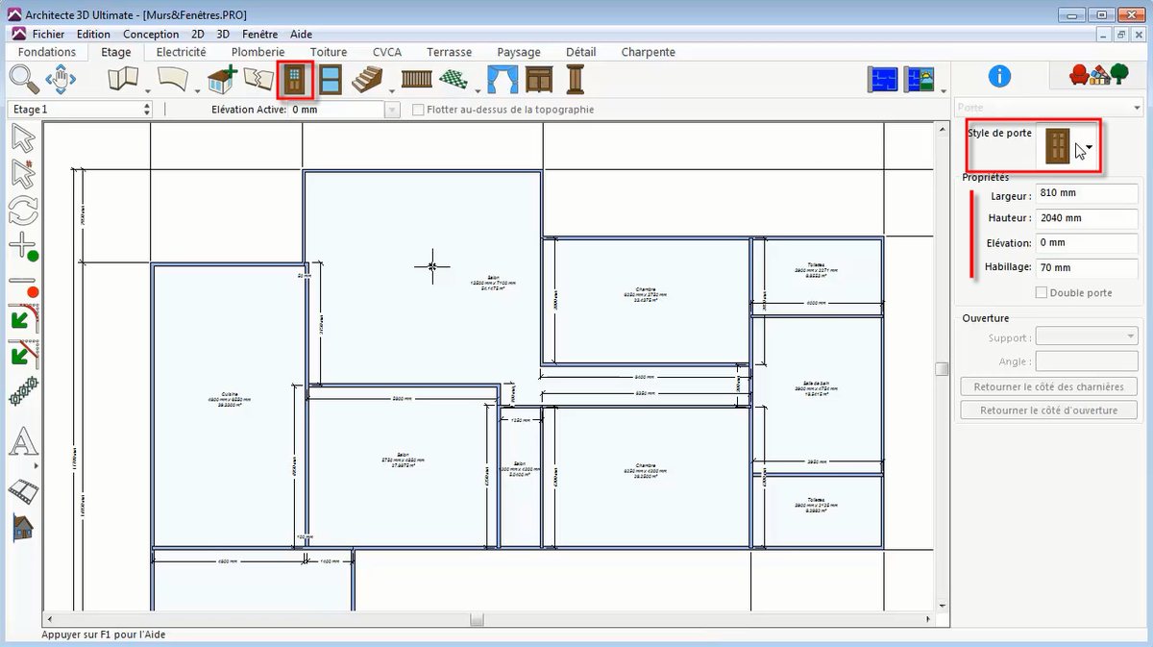Click the add room house icon
This screenshot has height=647, width=1153.
(223, 79)
